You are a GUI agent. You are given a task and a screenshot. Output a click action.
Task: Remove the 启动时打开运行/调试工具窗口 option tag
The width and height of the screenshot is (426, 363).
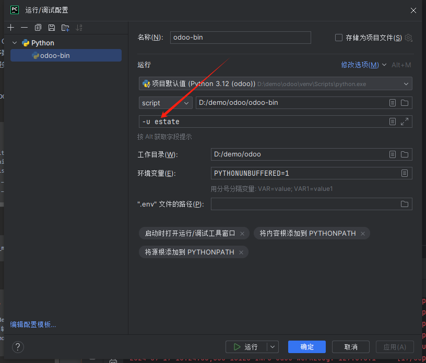(242, 234)
